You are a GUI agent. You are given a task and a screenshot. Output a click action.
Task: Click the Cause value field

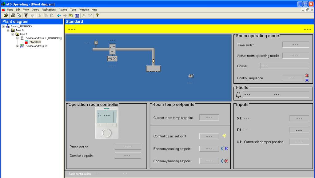click(x=285, y=66)
